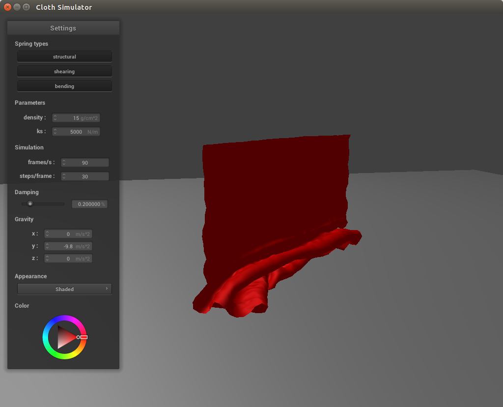Click the ks stepper arrows
This screenshot has height=407, width=503.
click(x=56, y=132)
